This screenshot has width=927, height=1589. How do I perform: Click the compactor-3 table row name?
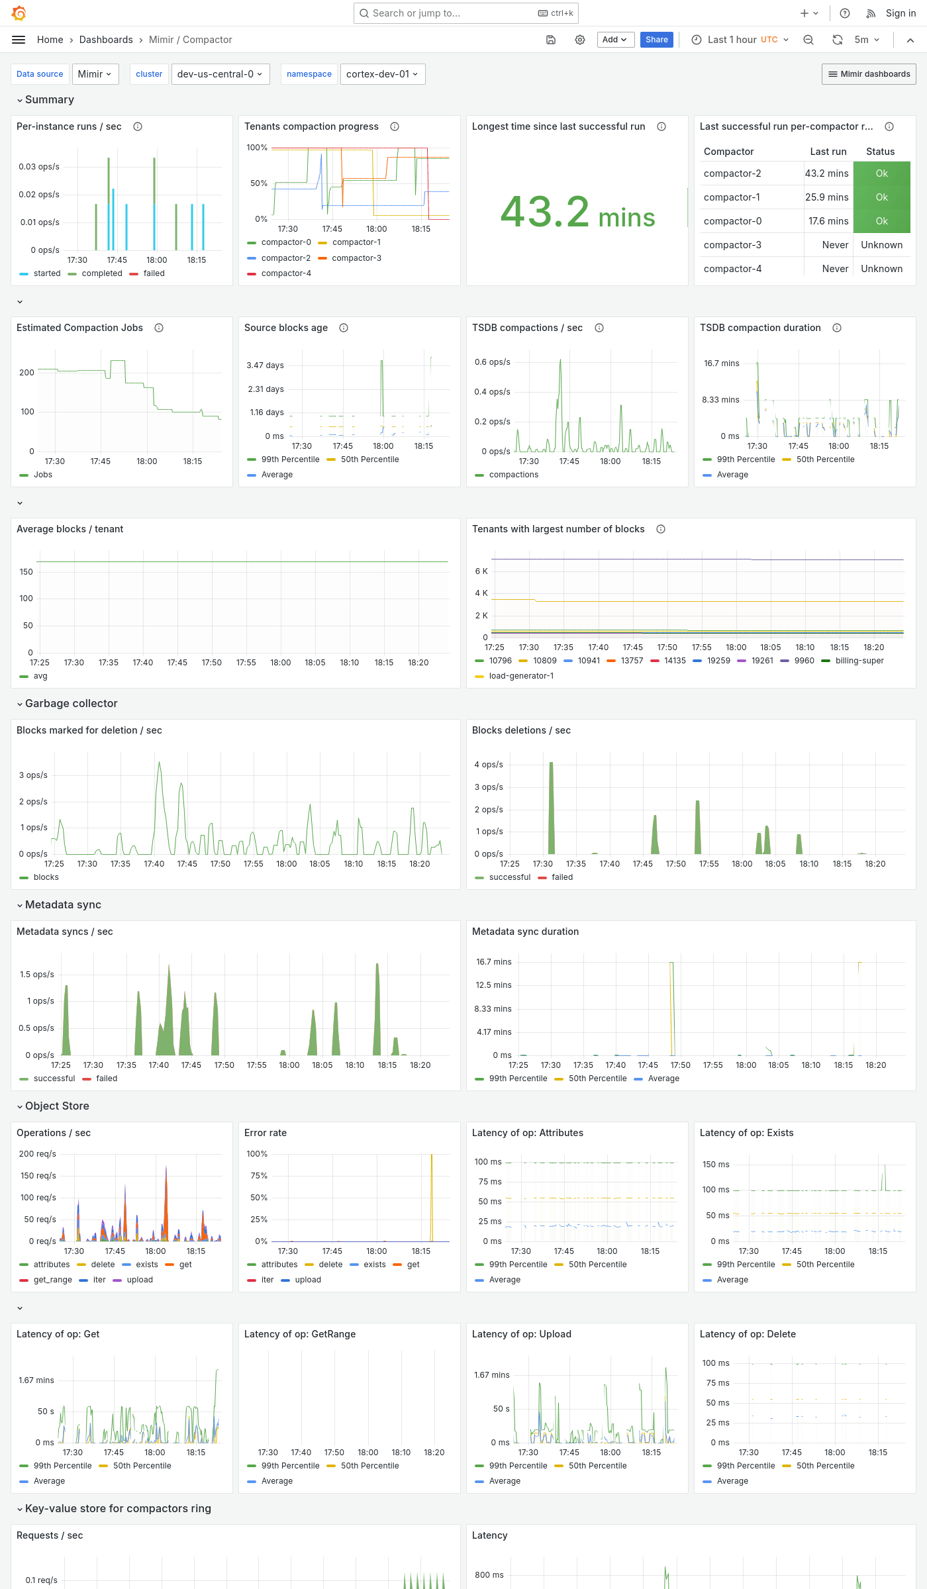coord(732,245)
